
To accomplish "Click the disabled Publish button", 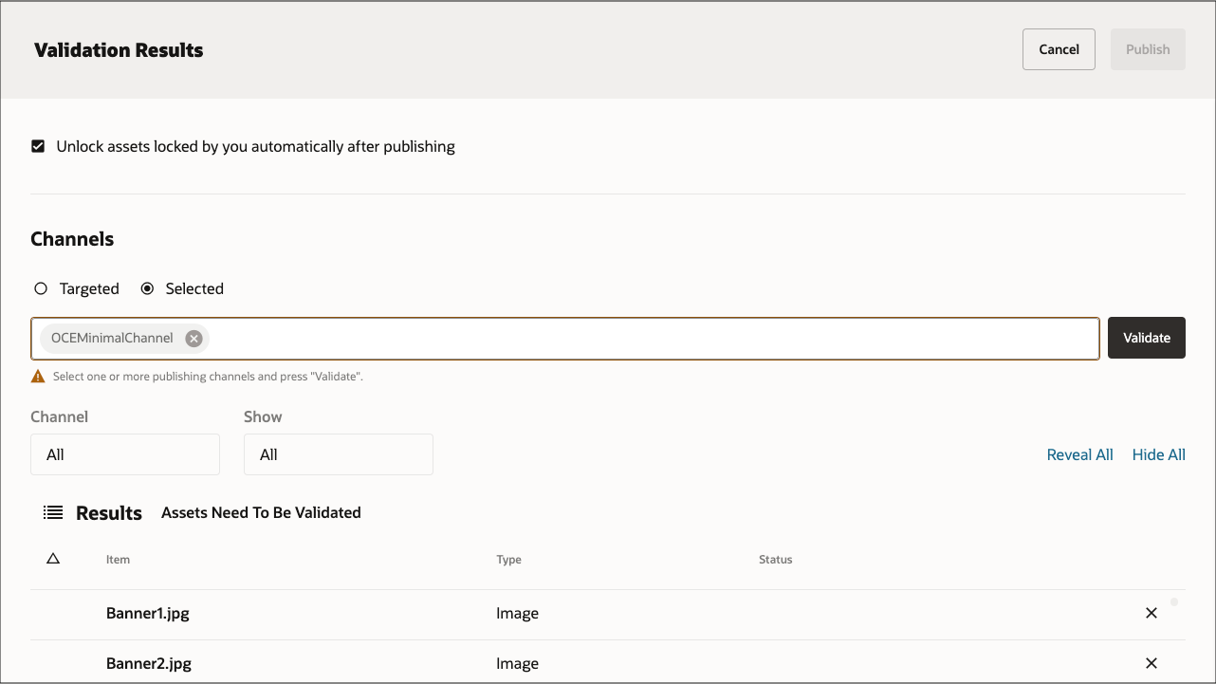I will 1148,48.
